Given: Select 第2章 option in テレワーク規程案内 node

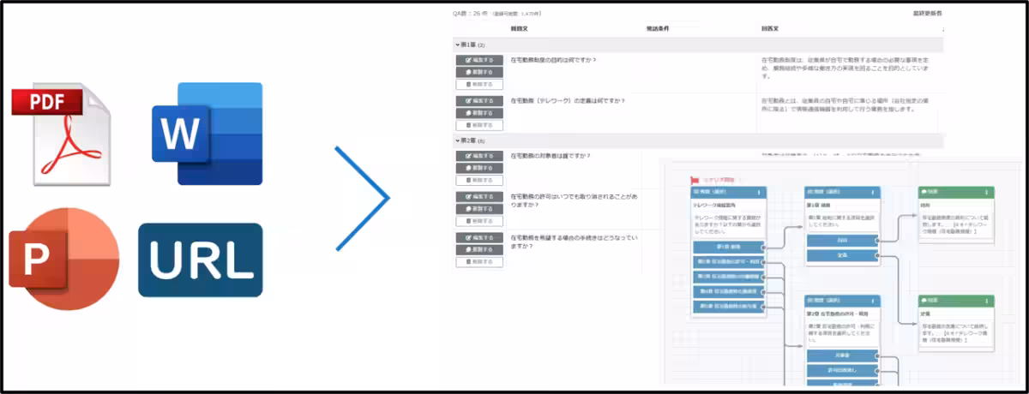Looking at the screenshot, I should [x=726, y=263].
